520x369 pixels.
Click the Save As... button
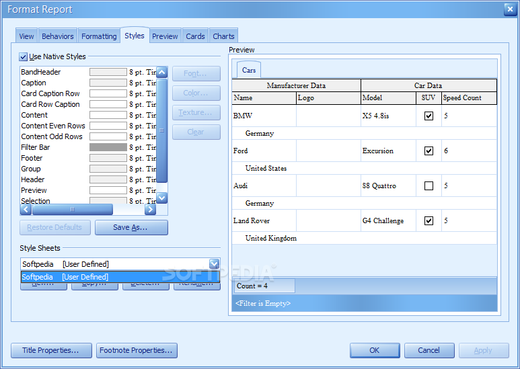pyautogui.click(x=131, y=228)
